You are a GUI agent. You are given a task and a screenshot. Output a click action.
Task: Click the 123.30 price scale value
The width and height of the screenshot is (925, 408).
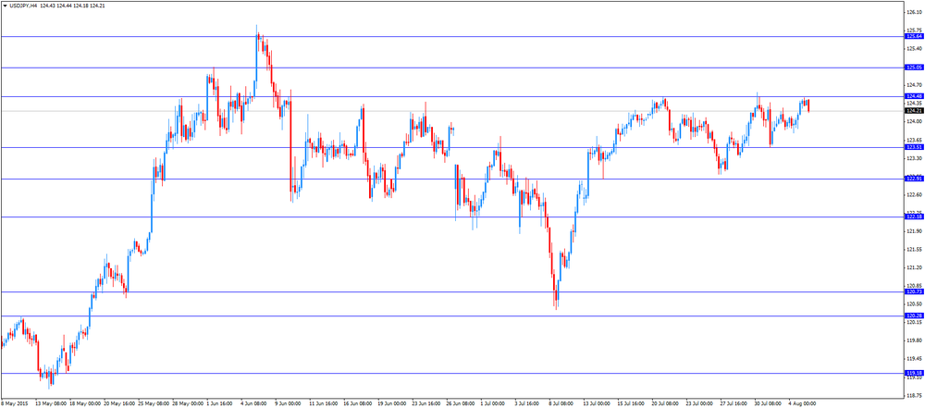point(915,158)
